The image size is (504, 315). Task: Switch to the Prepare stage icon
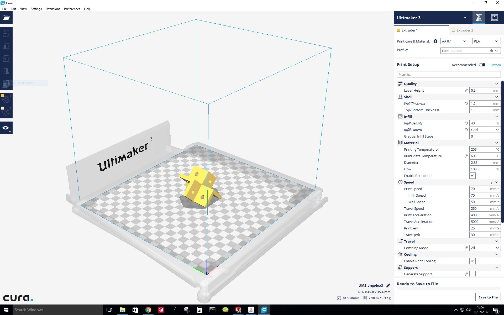479,18
